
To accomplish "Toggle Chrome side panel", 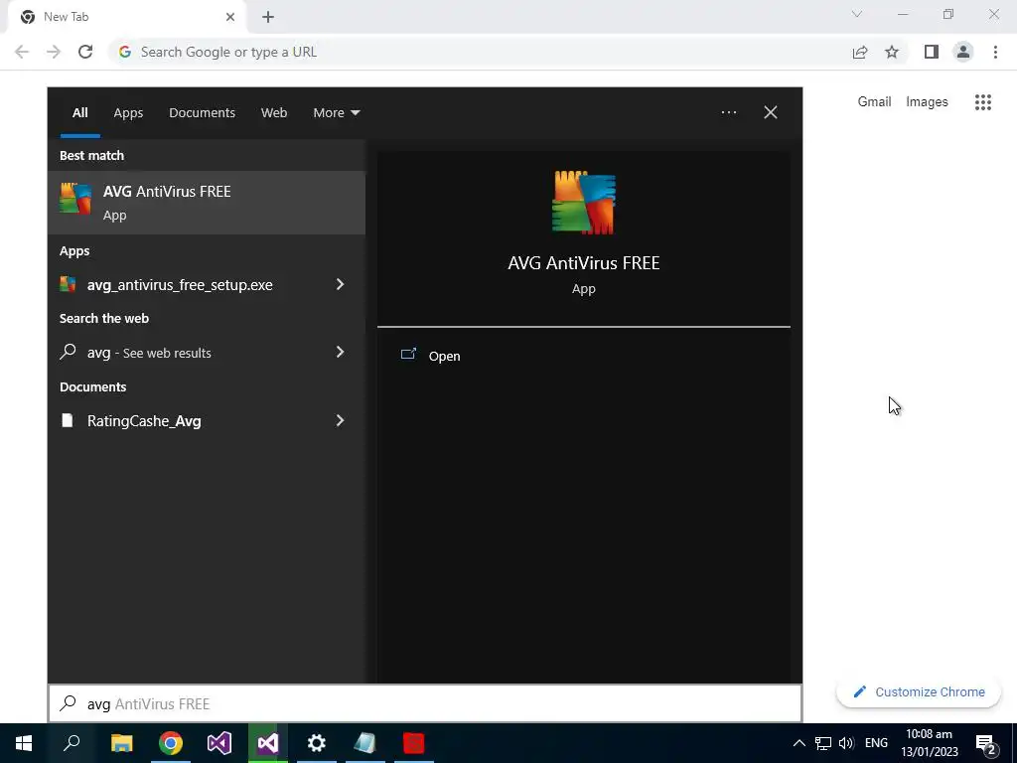I will pos(932,52).
